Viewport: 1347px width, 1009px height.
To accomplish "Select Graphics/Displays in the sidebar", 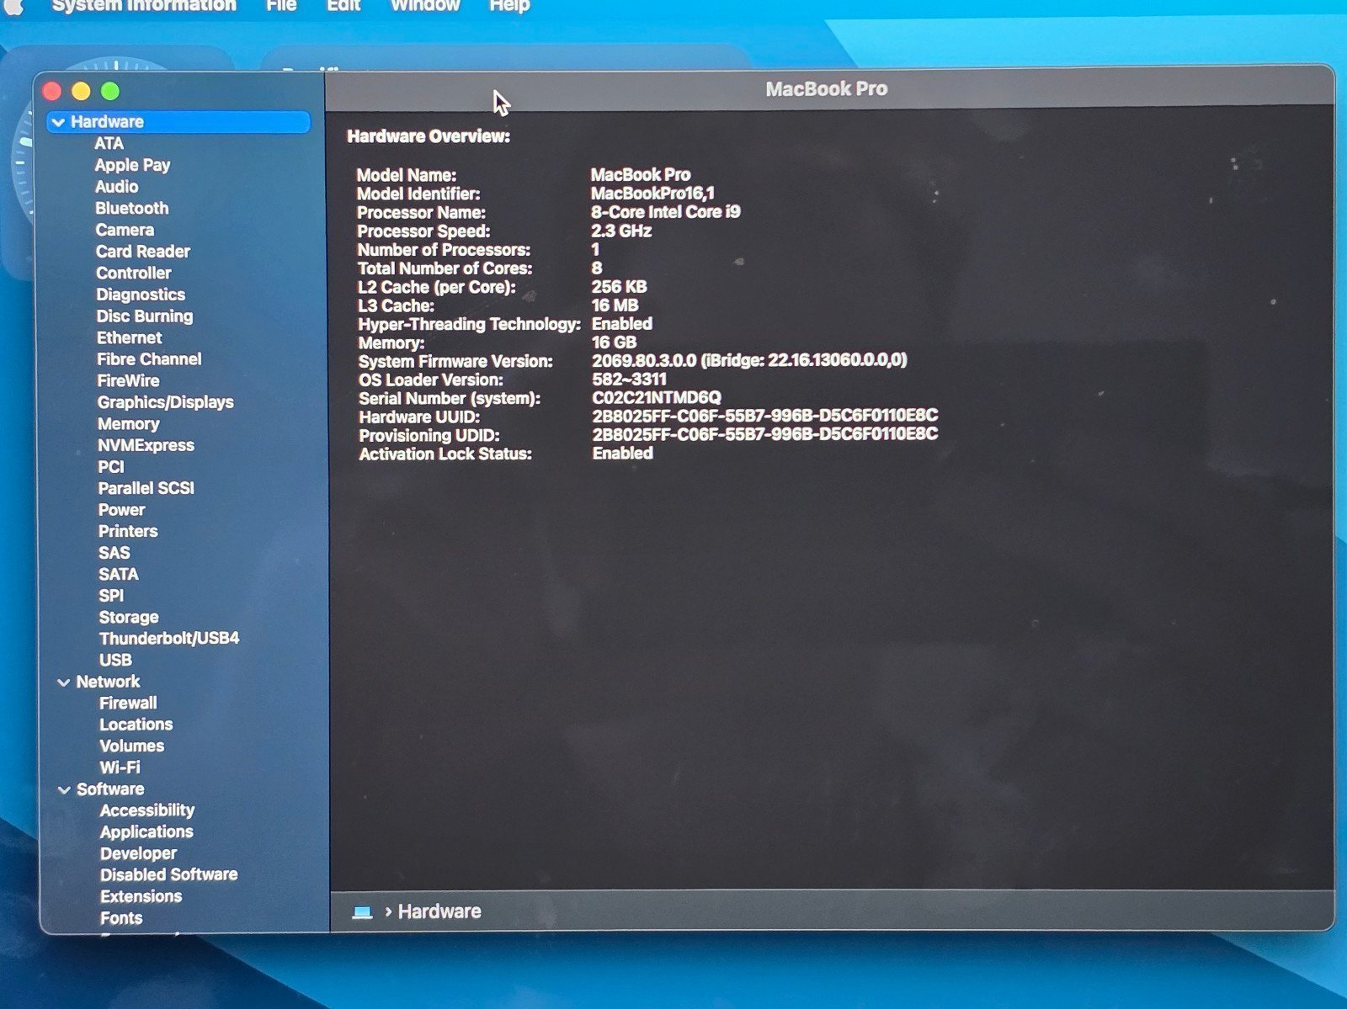I will point(165,403).
